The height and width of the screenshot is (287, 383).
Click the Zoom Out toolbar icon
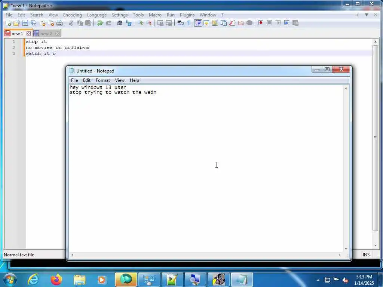coord(149,23)
